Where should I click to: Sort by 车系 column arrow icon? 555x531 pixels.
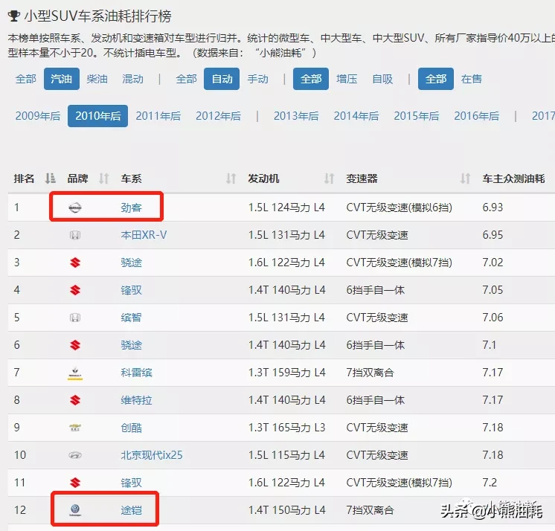231,178
